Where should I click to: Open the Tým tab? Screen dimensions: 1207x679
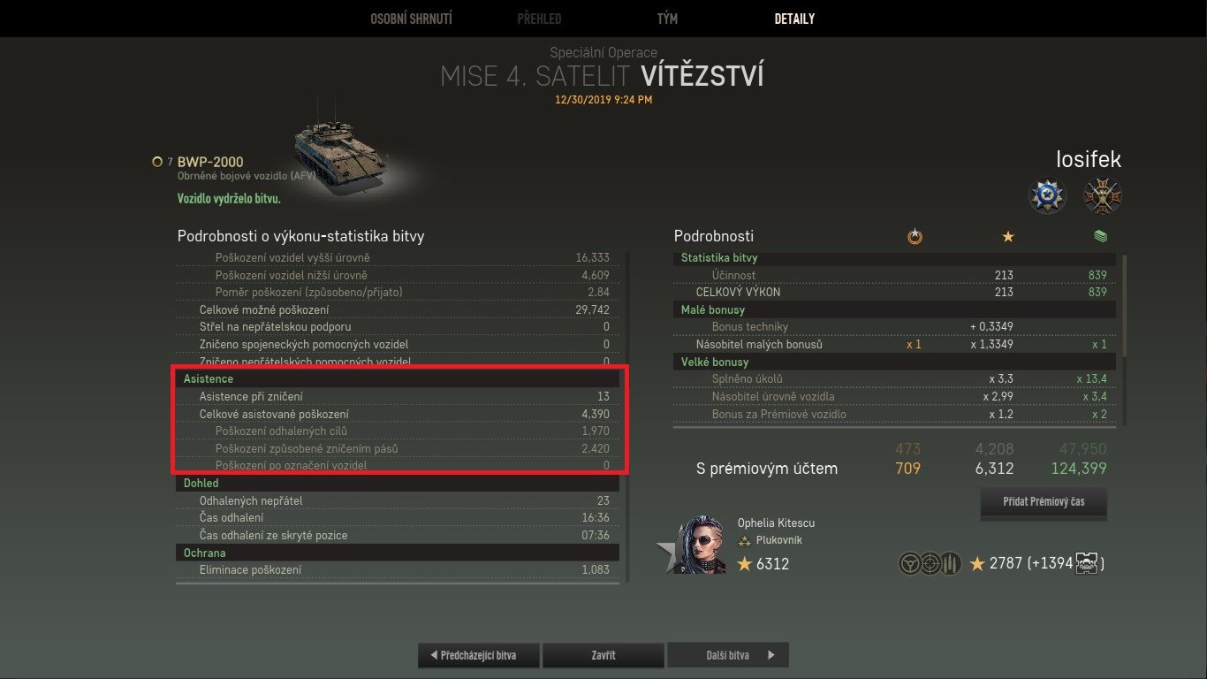pyautogui.click(x=668, y=19)
